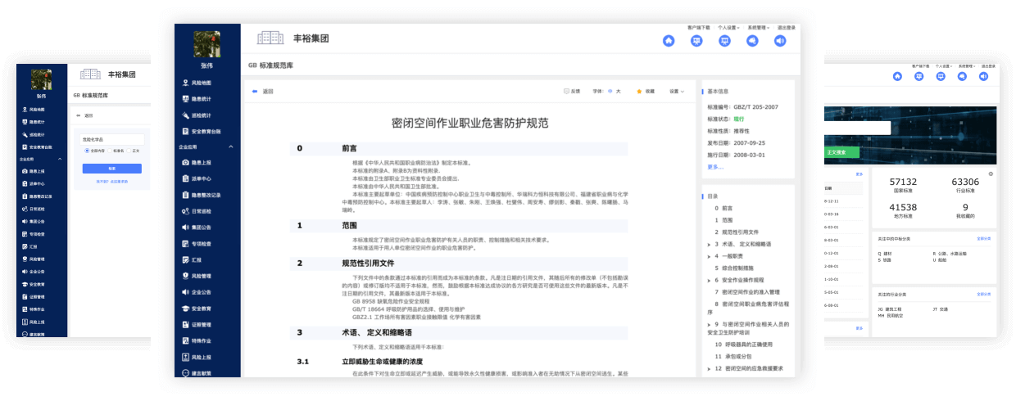1016x401 pixels.
Task: Click the home icon in the right window
Action: click(897, 76)
